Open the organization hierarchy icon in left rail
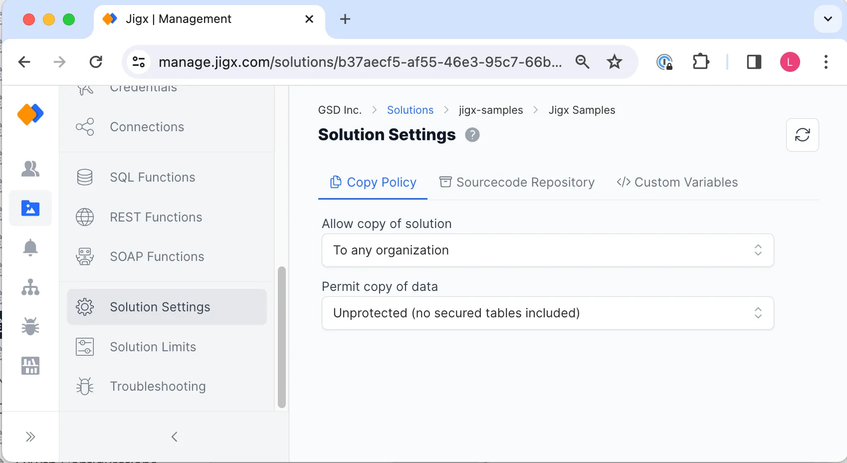Screen dimensions: 847x463 click(30, 287)
